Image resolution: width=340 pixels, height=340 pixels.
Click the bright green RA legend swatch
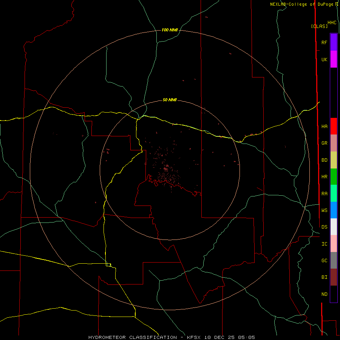point(334,193)
